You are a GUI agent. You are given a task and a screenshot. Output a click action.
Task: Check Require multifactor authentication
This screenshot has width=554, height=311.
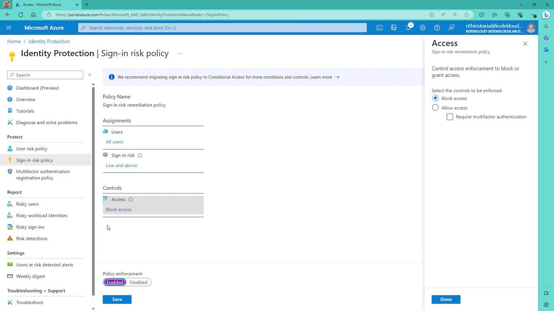point(450,117)
